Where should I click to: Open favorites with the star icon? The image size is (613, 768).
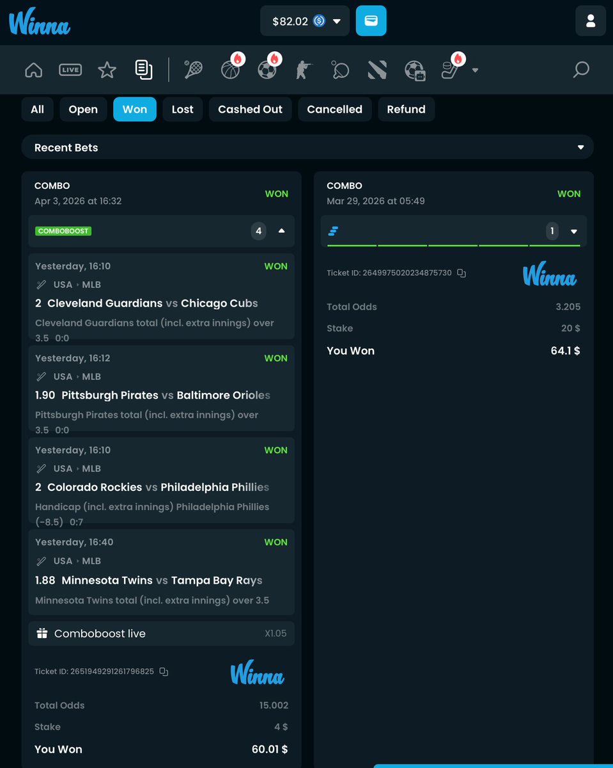point(107,70)
